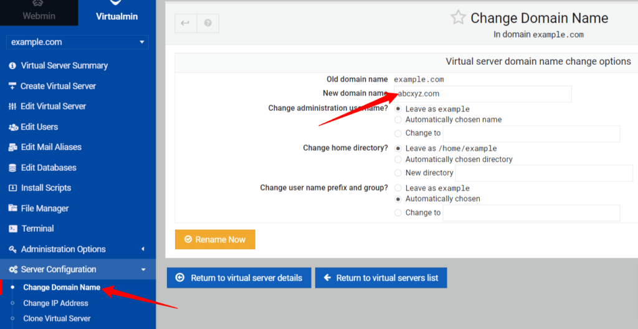Open Install Scripts
The height and width of the screenshot is (329, 638).
[46, 188]
